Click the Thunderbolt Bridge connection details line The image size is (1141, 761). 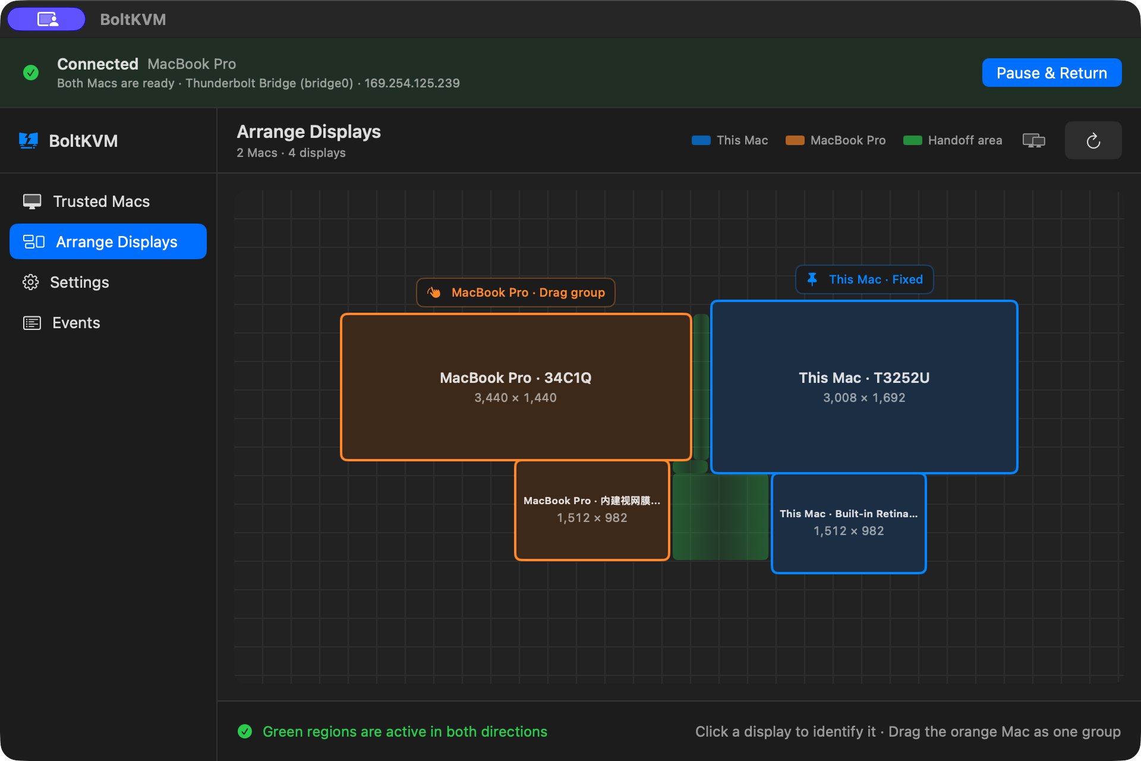[259, 83]
